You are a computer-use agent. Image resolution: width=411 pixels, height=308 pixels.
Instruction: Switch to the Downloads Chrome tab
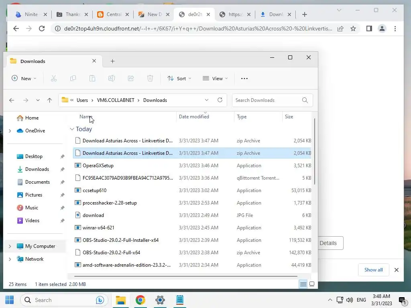click(276, 14)
